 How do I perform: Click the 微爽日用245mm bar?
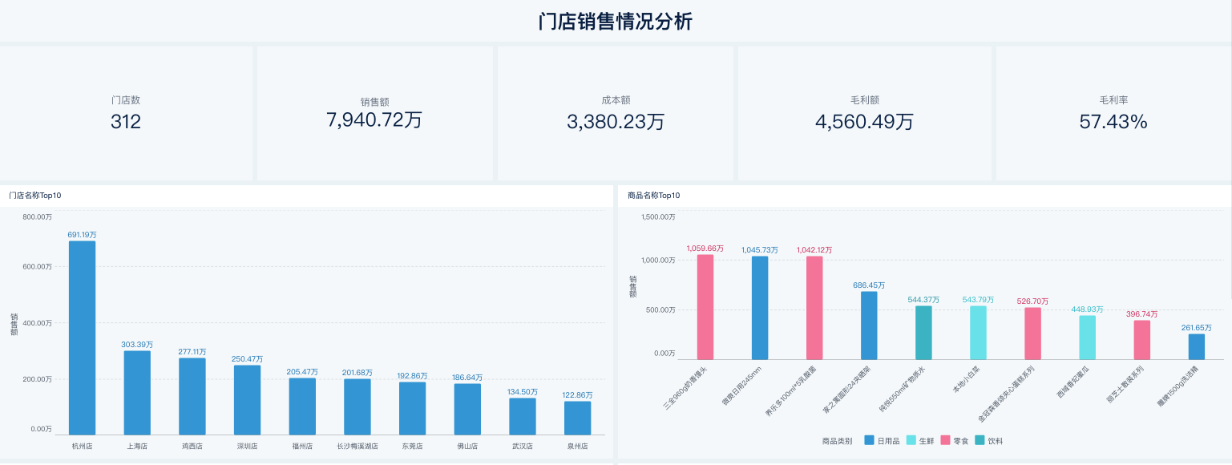(x=760, y=308)
